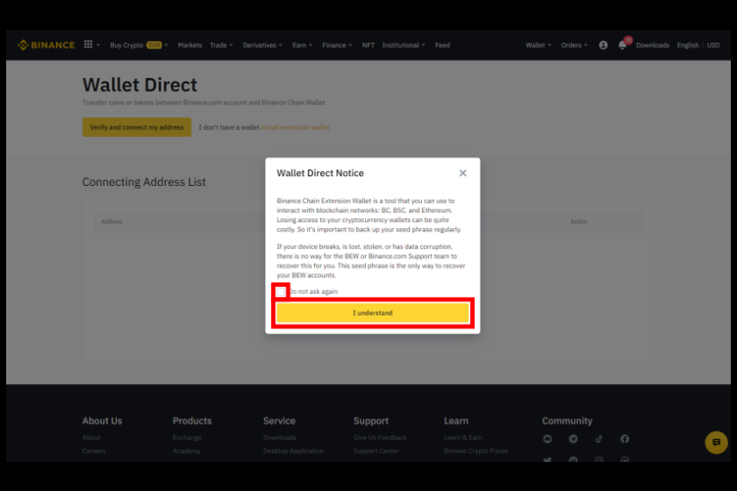Open the Exchange footer link
The image size is (737, 491).
[187, 438]
